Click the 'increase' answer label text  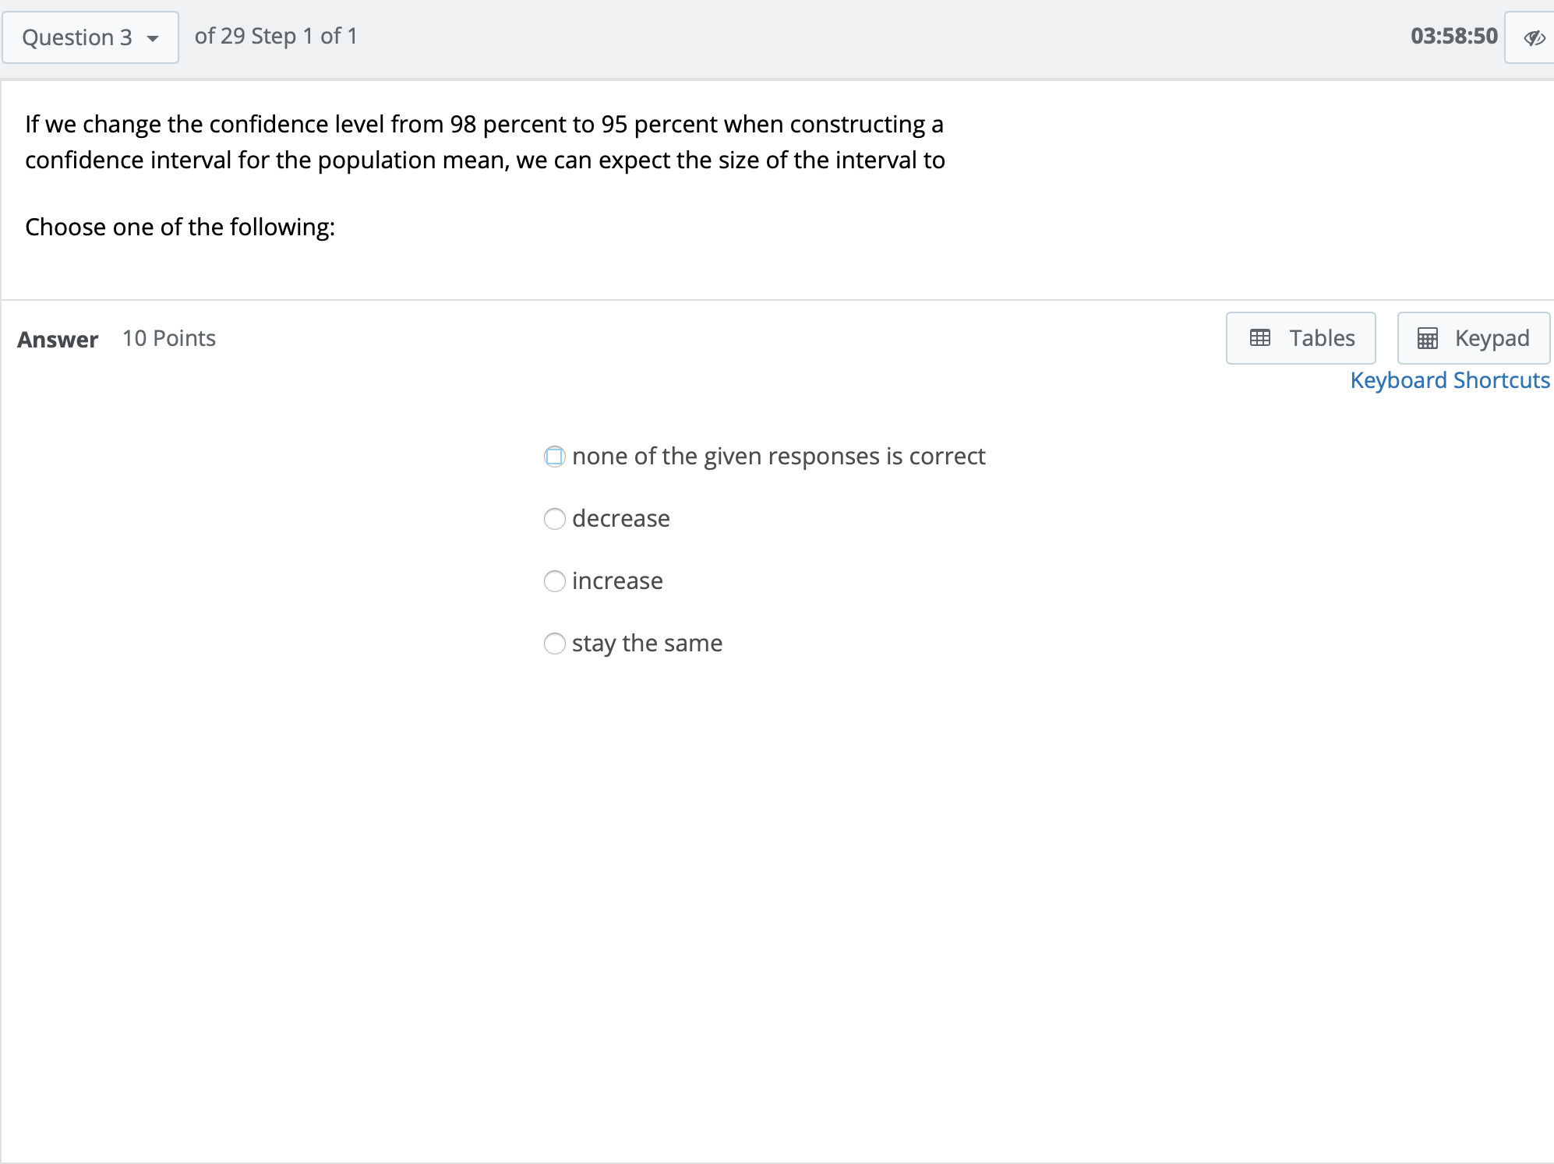pos(617,581)
